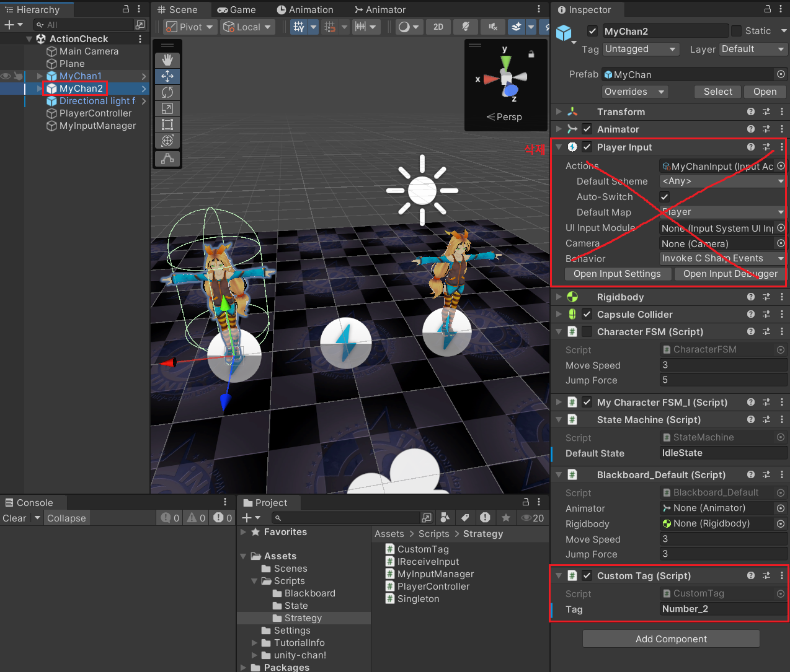Click the Hierarchy search field
790x672 pixels.
tap(84, 25)
